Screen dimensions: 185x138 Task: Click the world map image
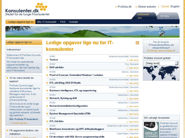(161, 73)
